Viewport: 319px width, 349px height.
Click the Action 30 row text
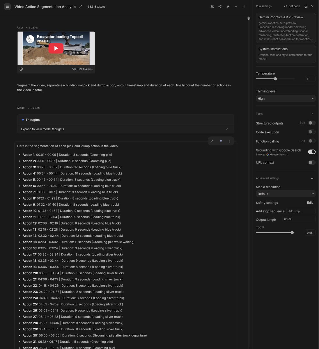click(85, 335)
